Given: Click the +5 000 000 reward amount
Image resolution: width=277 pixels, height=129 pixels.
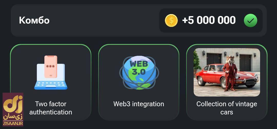Looking at the screenshot, I should (x=209, y=20).
